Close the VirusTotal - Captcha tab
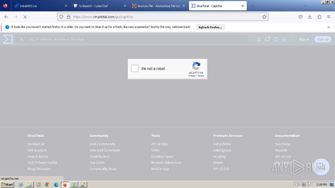The height and width of the screenshot is (188, 335). [243, 6]
